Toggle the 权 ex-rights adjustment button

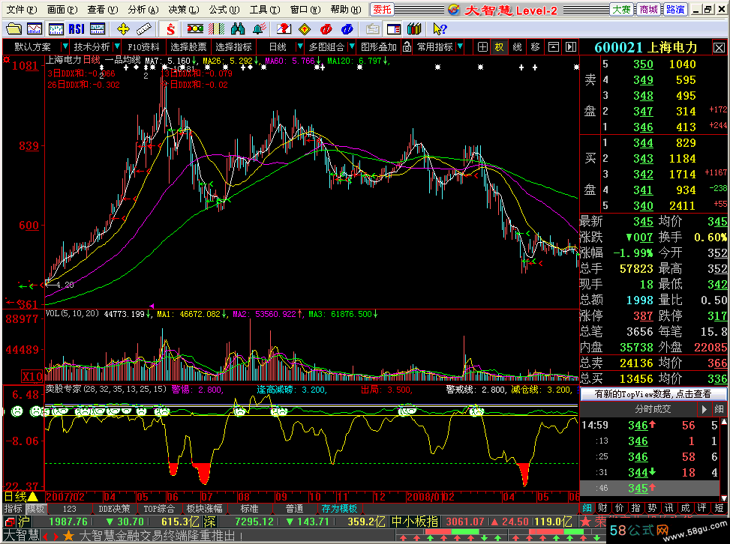pos(500,47)
